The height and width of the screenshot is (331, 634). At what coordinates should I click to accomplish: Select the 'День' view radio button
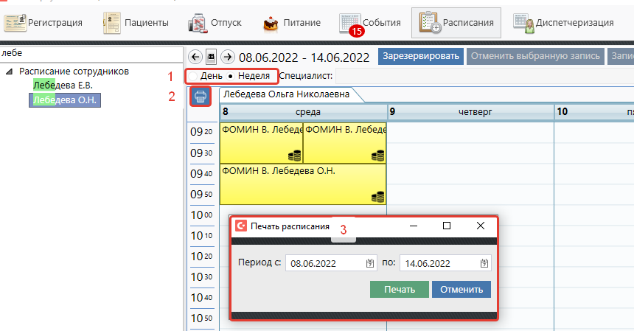(192, 76)
